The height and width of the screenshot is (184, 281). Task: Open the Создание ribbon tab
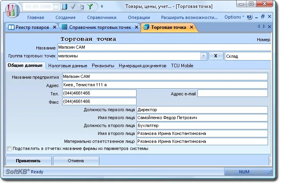click(x=65, y=17)
